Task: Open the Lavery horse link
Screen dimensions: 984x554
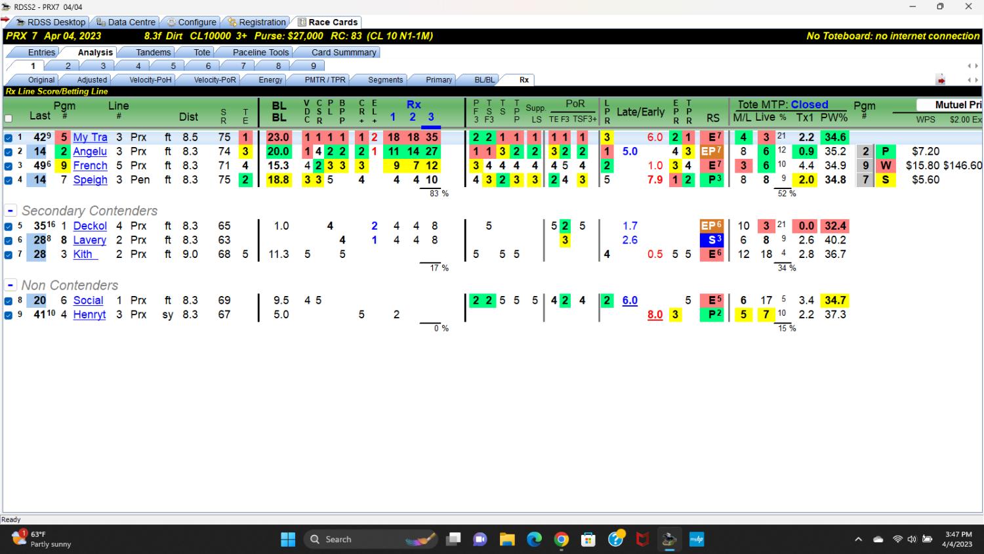Action: (89, 240)
